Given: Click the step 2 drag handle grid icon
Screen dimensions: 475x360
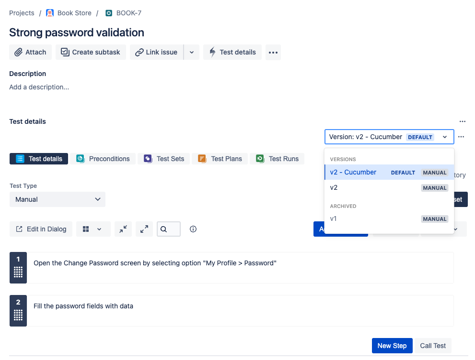Looking at the screenshot, I should coord(18,315).
